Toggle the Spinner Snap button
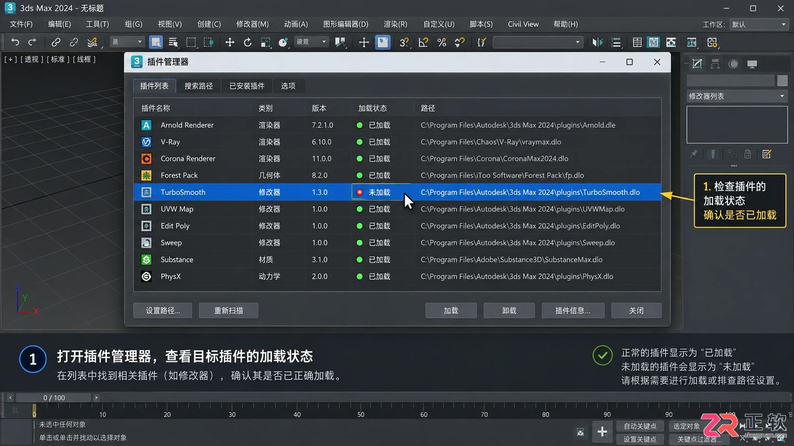This screenshot has width=794, height=446. tap(459, 42)
